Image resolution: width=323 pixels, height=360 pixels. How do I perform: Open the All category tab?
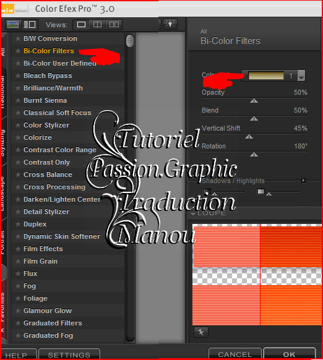tap(3, 52)
